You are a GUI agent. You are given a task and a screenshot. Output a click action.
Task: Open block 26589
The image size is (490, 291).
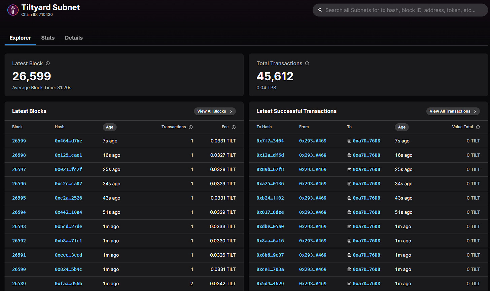19,284
